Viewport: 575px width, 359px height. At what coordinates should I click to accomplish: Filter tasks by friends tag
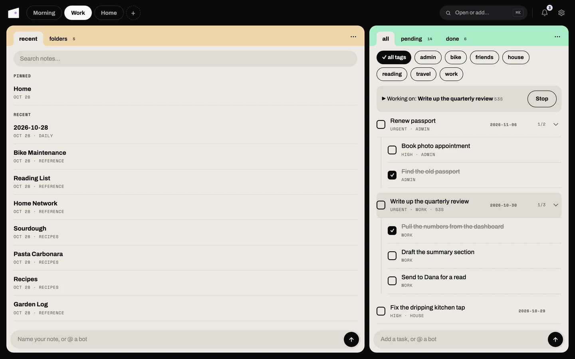(x=484, y=57)
